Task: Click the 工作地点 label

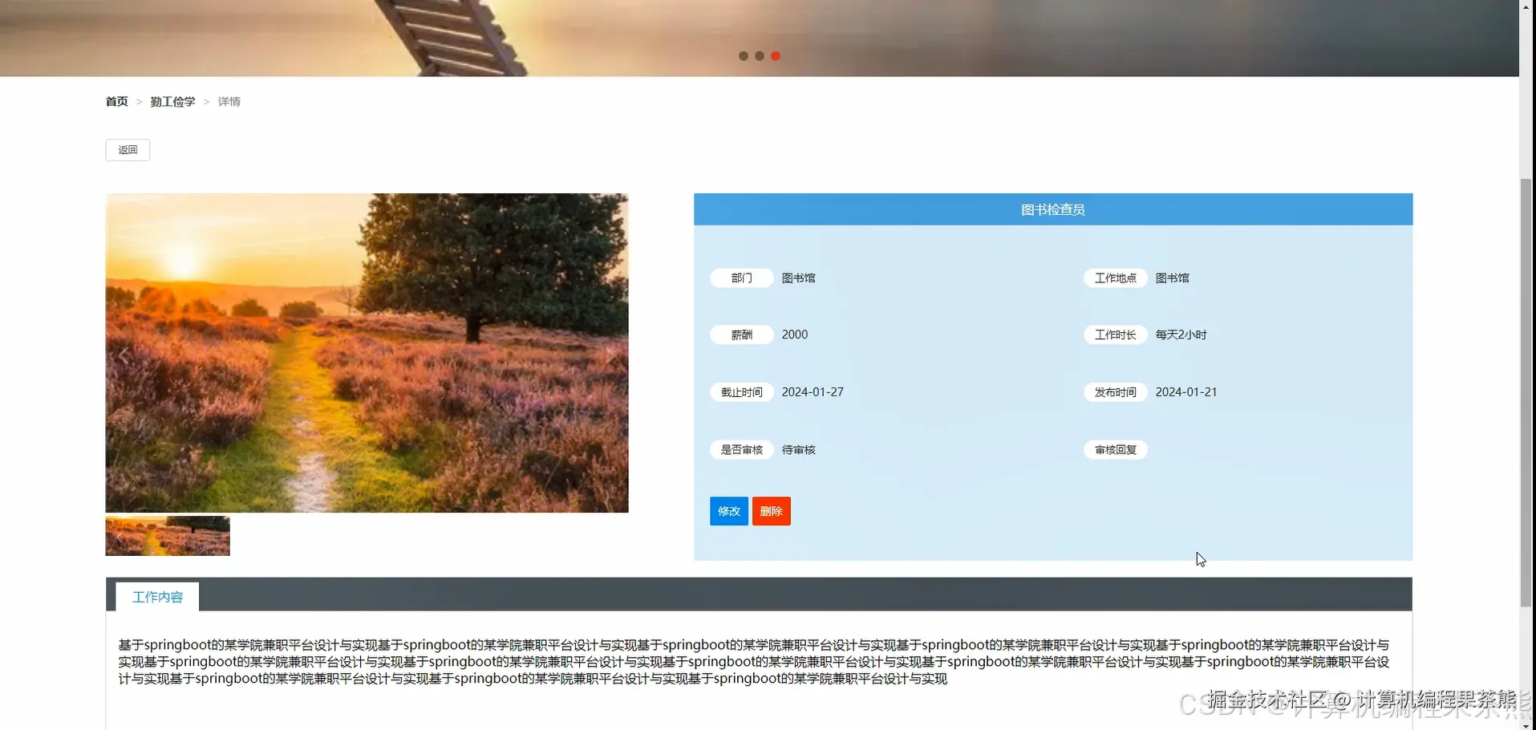Action: (x=1116, y=278)
